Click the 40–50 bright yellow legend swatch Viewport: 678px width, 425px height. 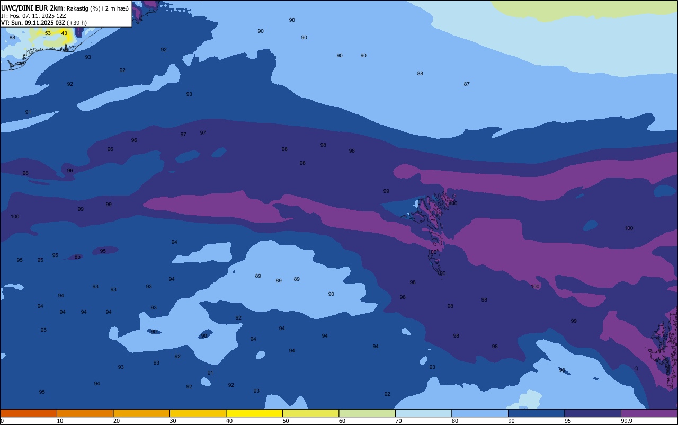[x=254, y=413]
